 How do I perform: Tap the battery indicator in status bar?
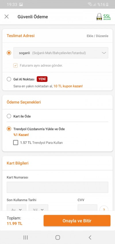click(107, 4)
